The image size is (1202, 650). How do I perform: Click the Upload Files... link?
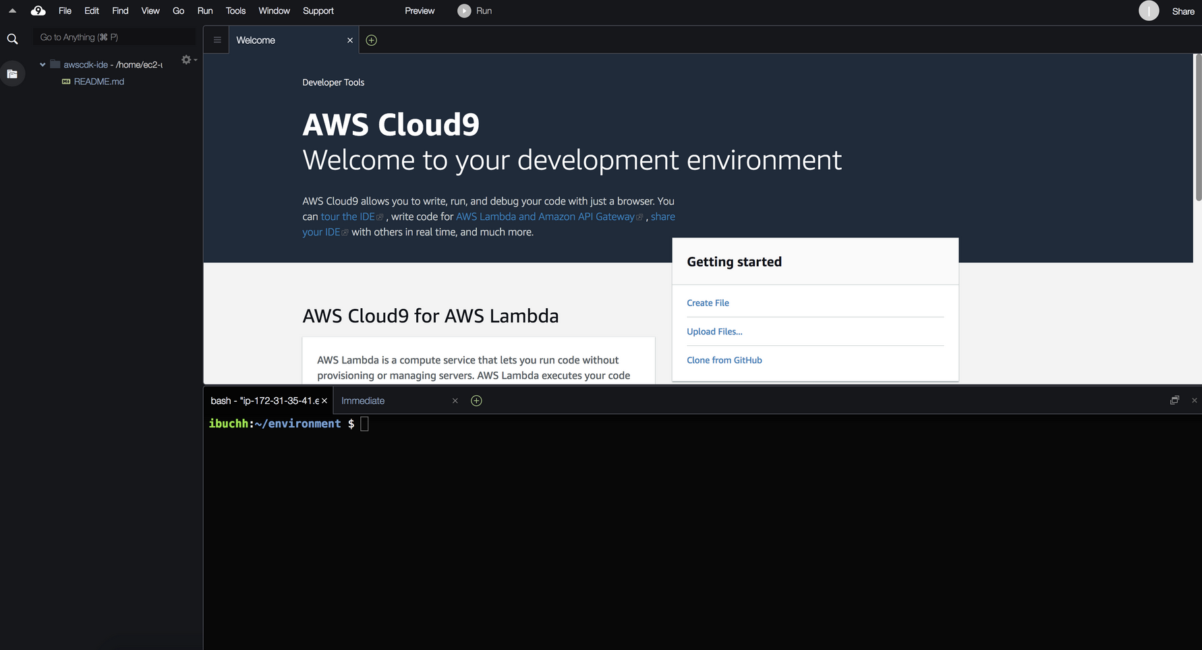point(714,331)
